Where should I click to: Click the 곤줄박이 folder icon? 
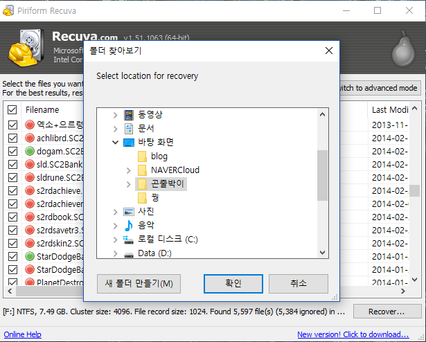point(142,184)
